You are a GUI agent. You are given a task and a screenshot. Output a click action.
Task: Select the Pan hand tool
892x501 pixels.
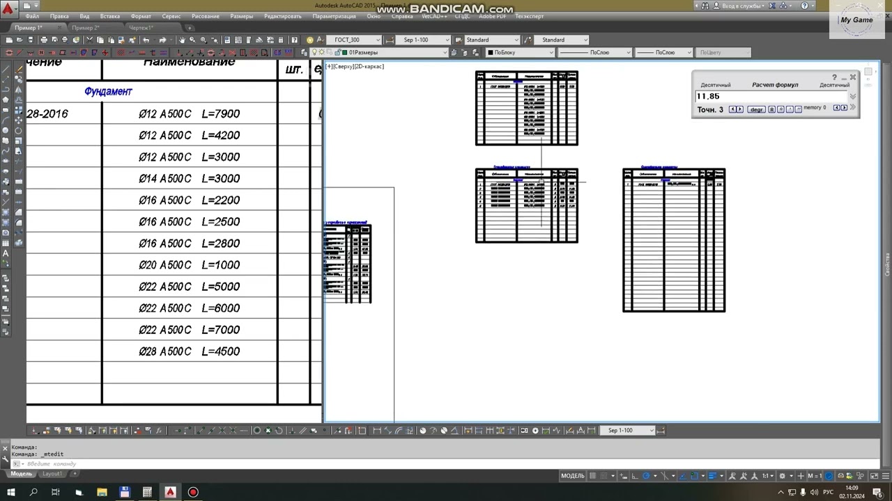[182, 40]
